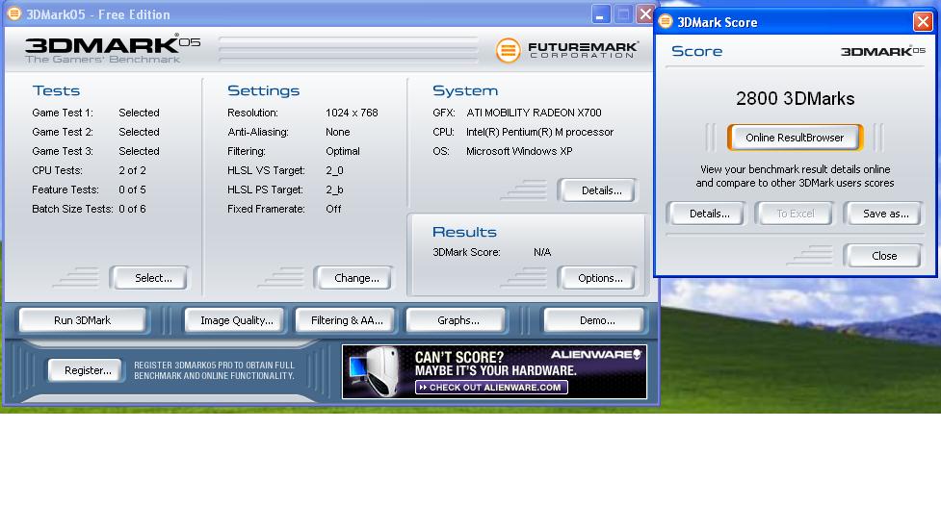Image resolution: width=941 pixels, height=505 pixels.
Task: Click the Tests section heading
Action: 56,90
